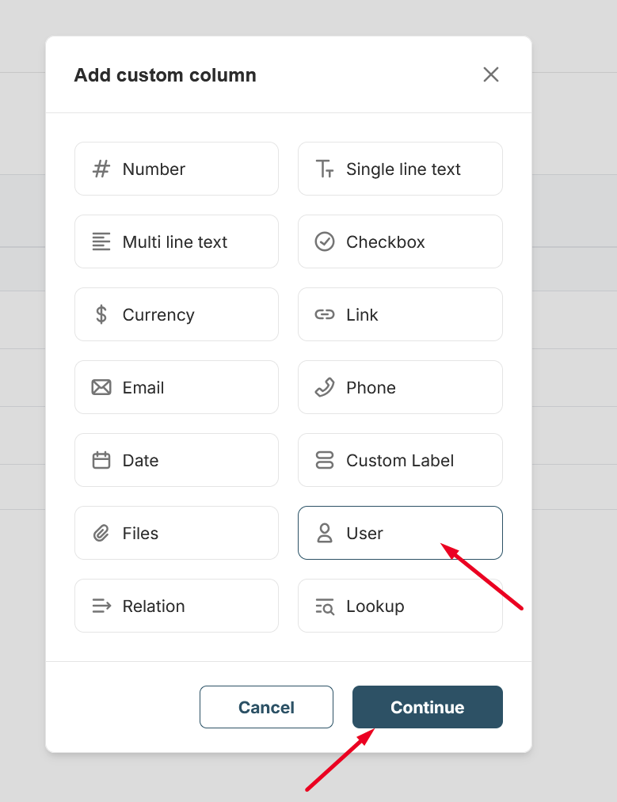This screenshot has width=617, height=802.
Task: Cancel adding the custom column
Action: click(266, 707)
